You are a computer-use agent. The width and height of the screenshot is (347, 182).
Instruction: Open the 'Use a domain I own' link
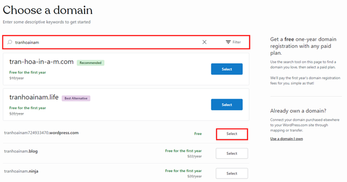tap(287, 139)
